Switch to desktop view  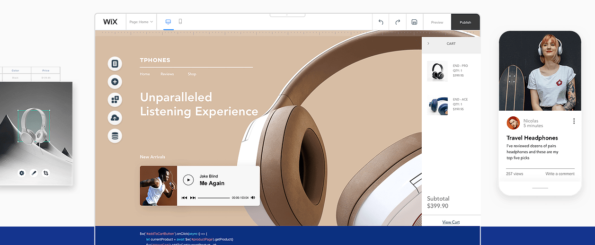click(x=168, y=22)
